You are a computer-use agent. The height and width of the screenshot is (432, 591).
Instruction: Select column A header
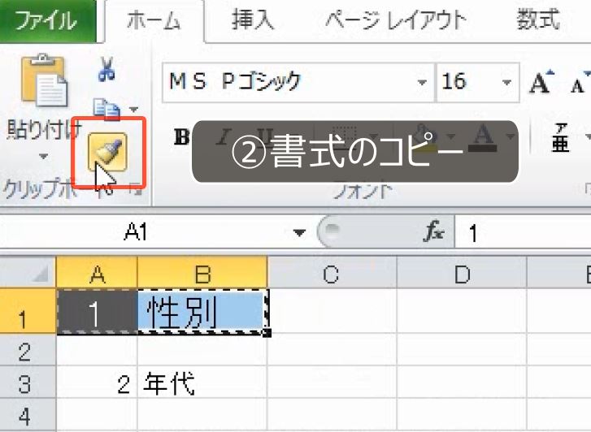97,274
